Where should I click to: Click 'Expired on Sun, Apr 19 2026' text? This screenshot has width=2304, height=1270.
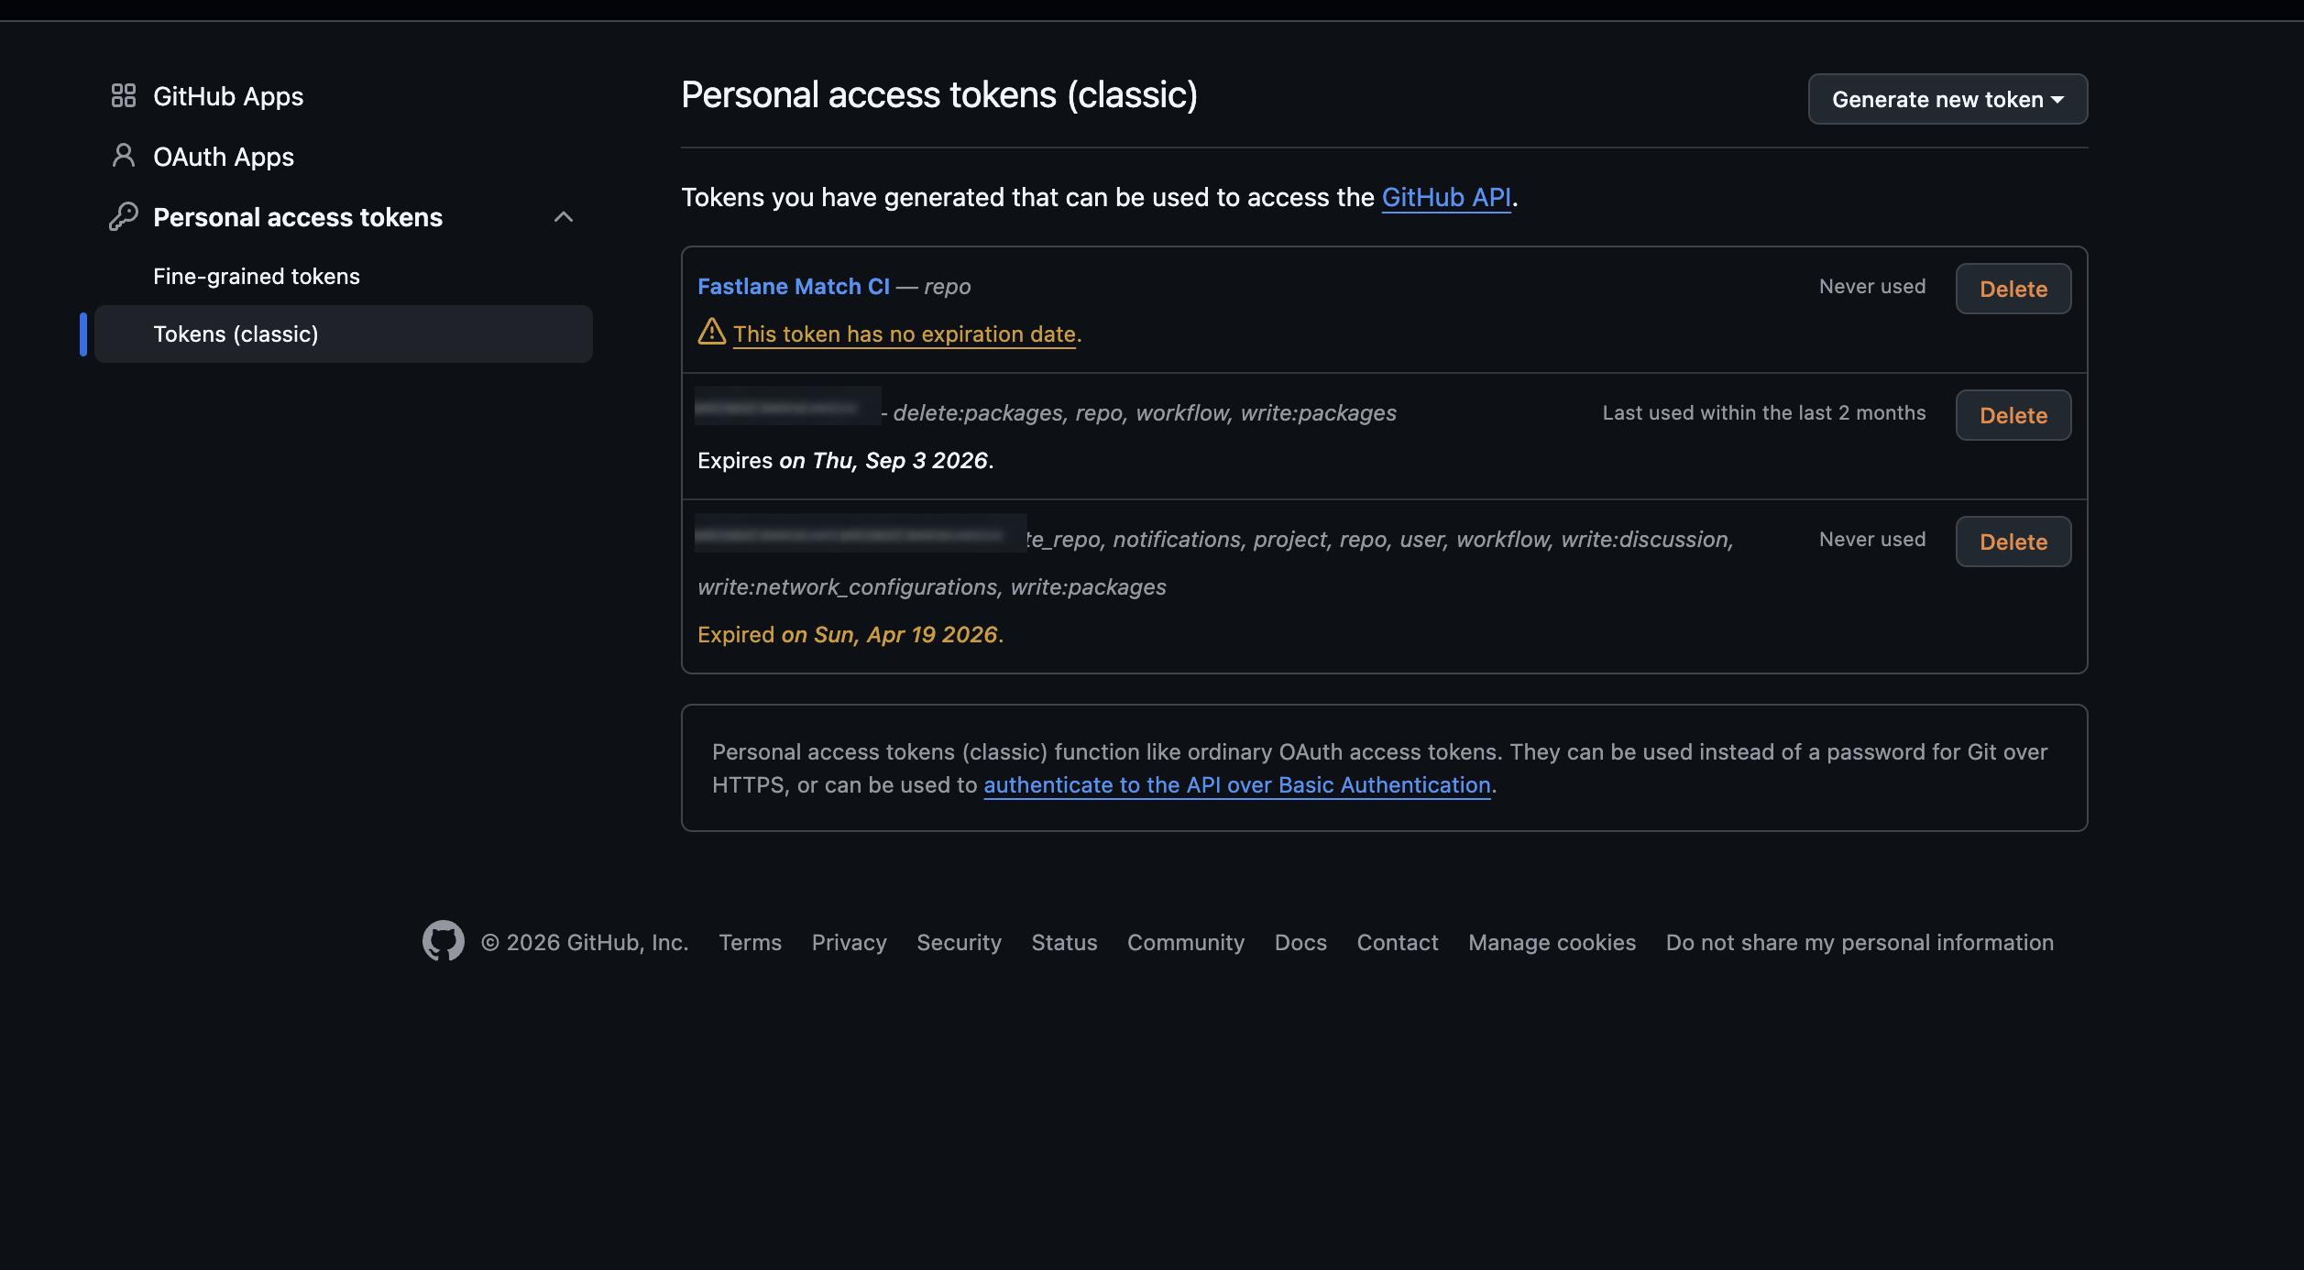click(x=850, y=634)
